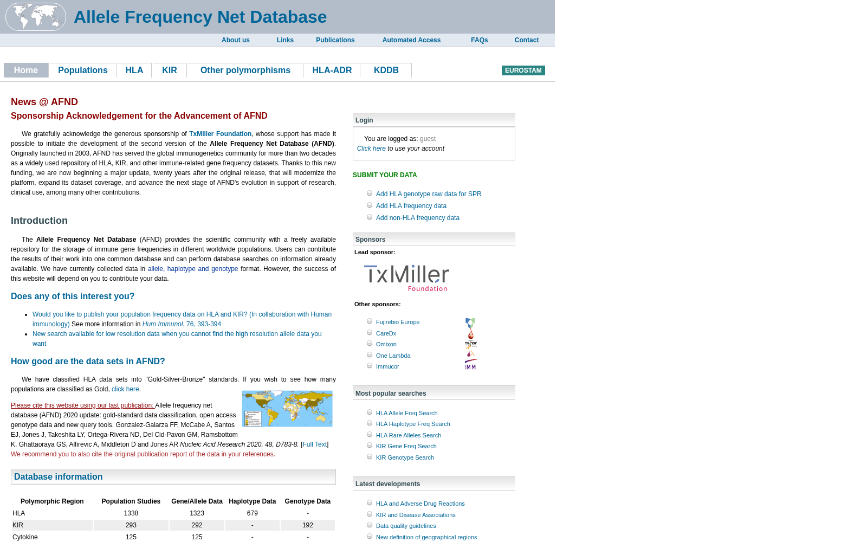This screenshot has height=542, width=867.
Task: Open the Links menu item
Action: coord(285,40)
